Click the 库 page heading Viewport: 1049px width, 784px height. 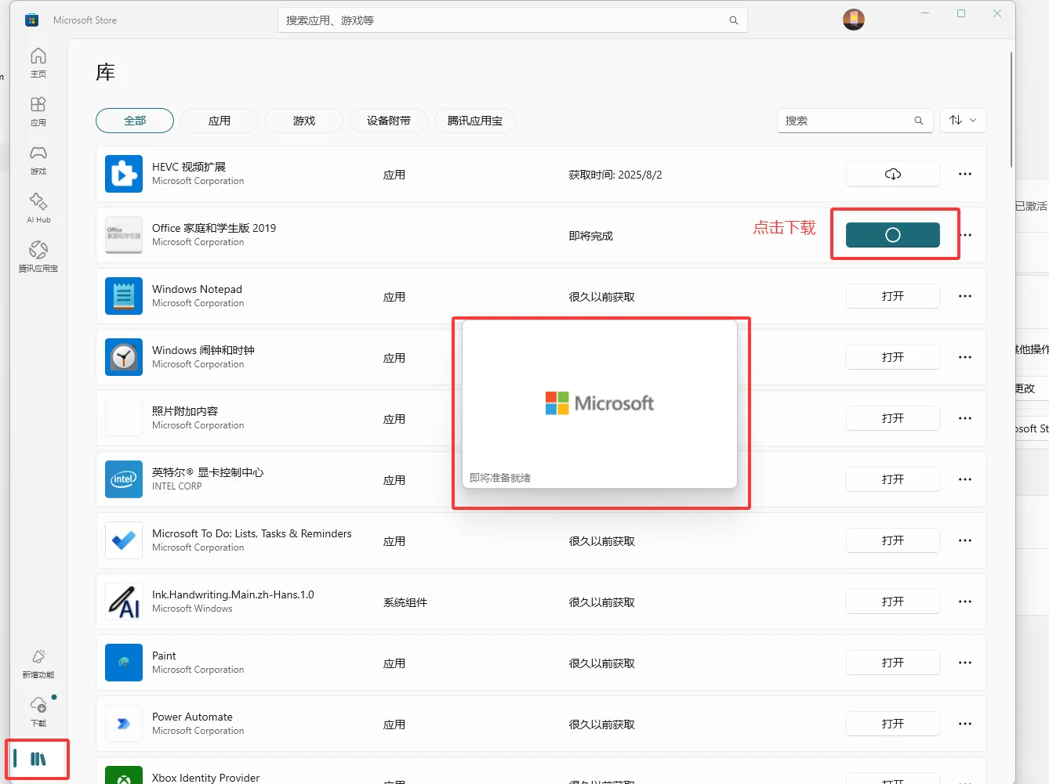pos(105,73)
